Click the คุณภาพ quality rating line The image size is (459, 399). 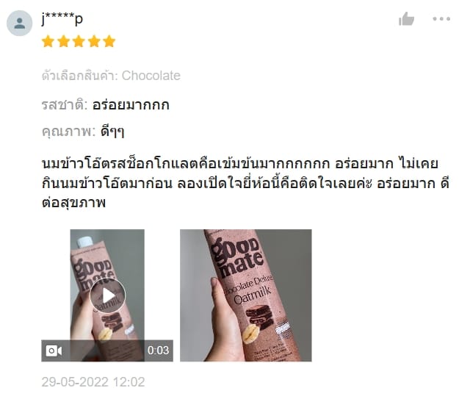point(83,132)
